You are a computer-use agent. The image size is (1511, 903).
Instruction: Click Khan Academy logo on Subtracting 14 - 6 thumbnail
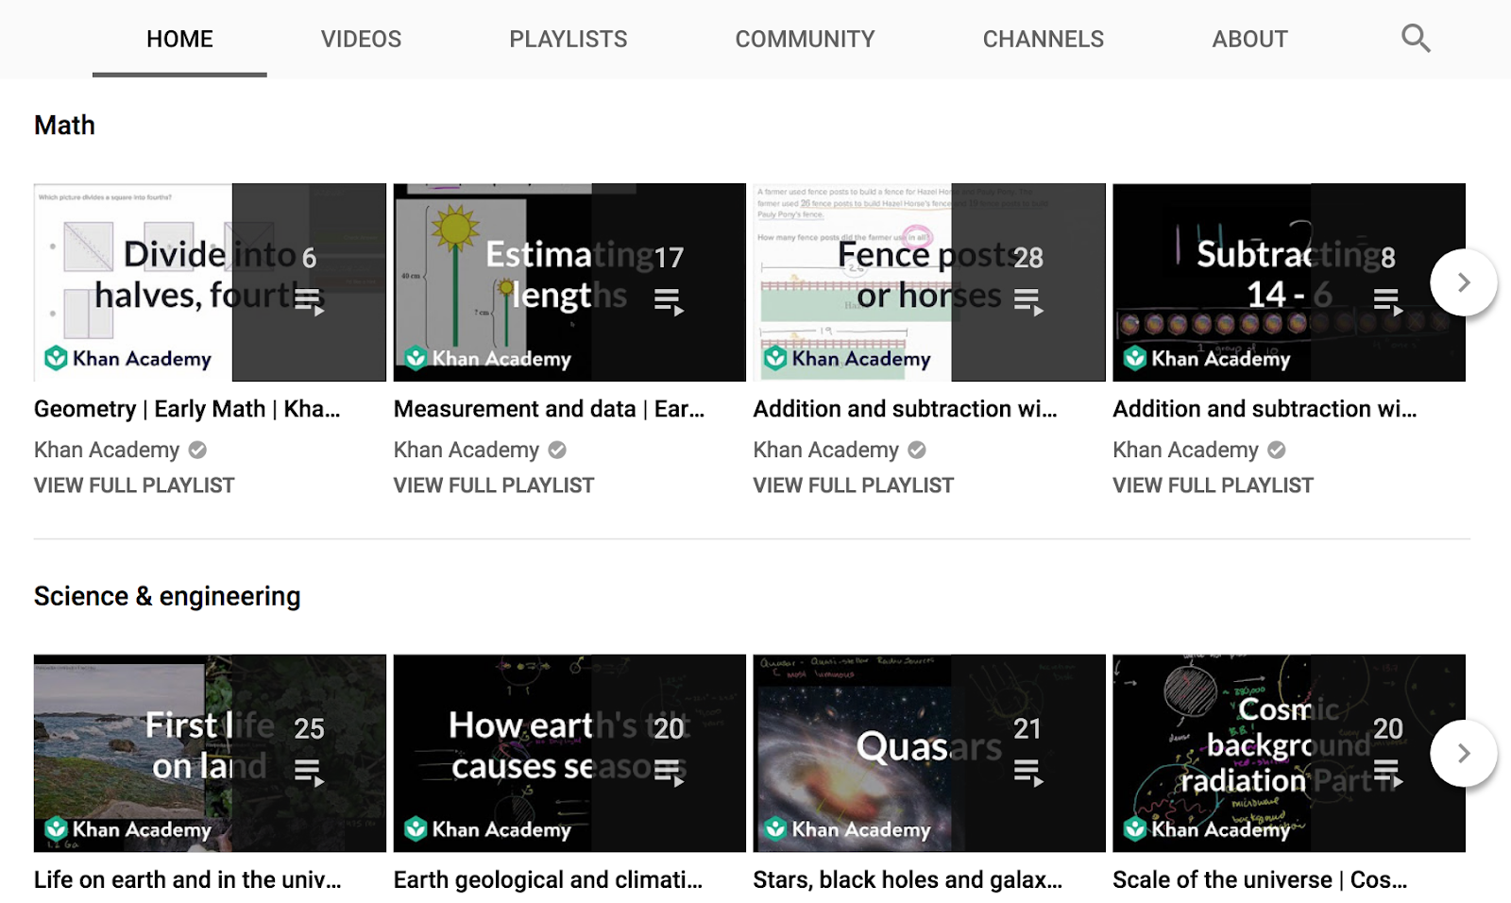tap(1207, 358)
